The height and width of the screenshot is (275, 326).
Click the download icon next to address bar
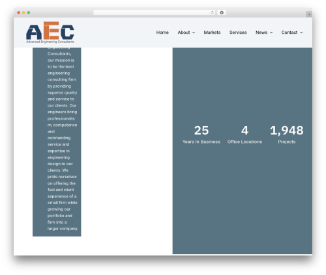(x=222, y=12)
